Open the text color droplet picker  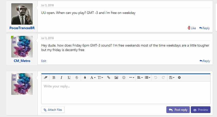[x=85, y=77]
